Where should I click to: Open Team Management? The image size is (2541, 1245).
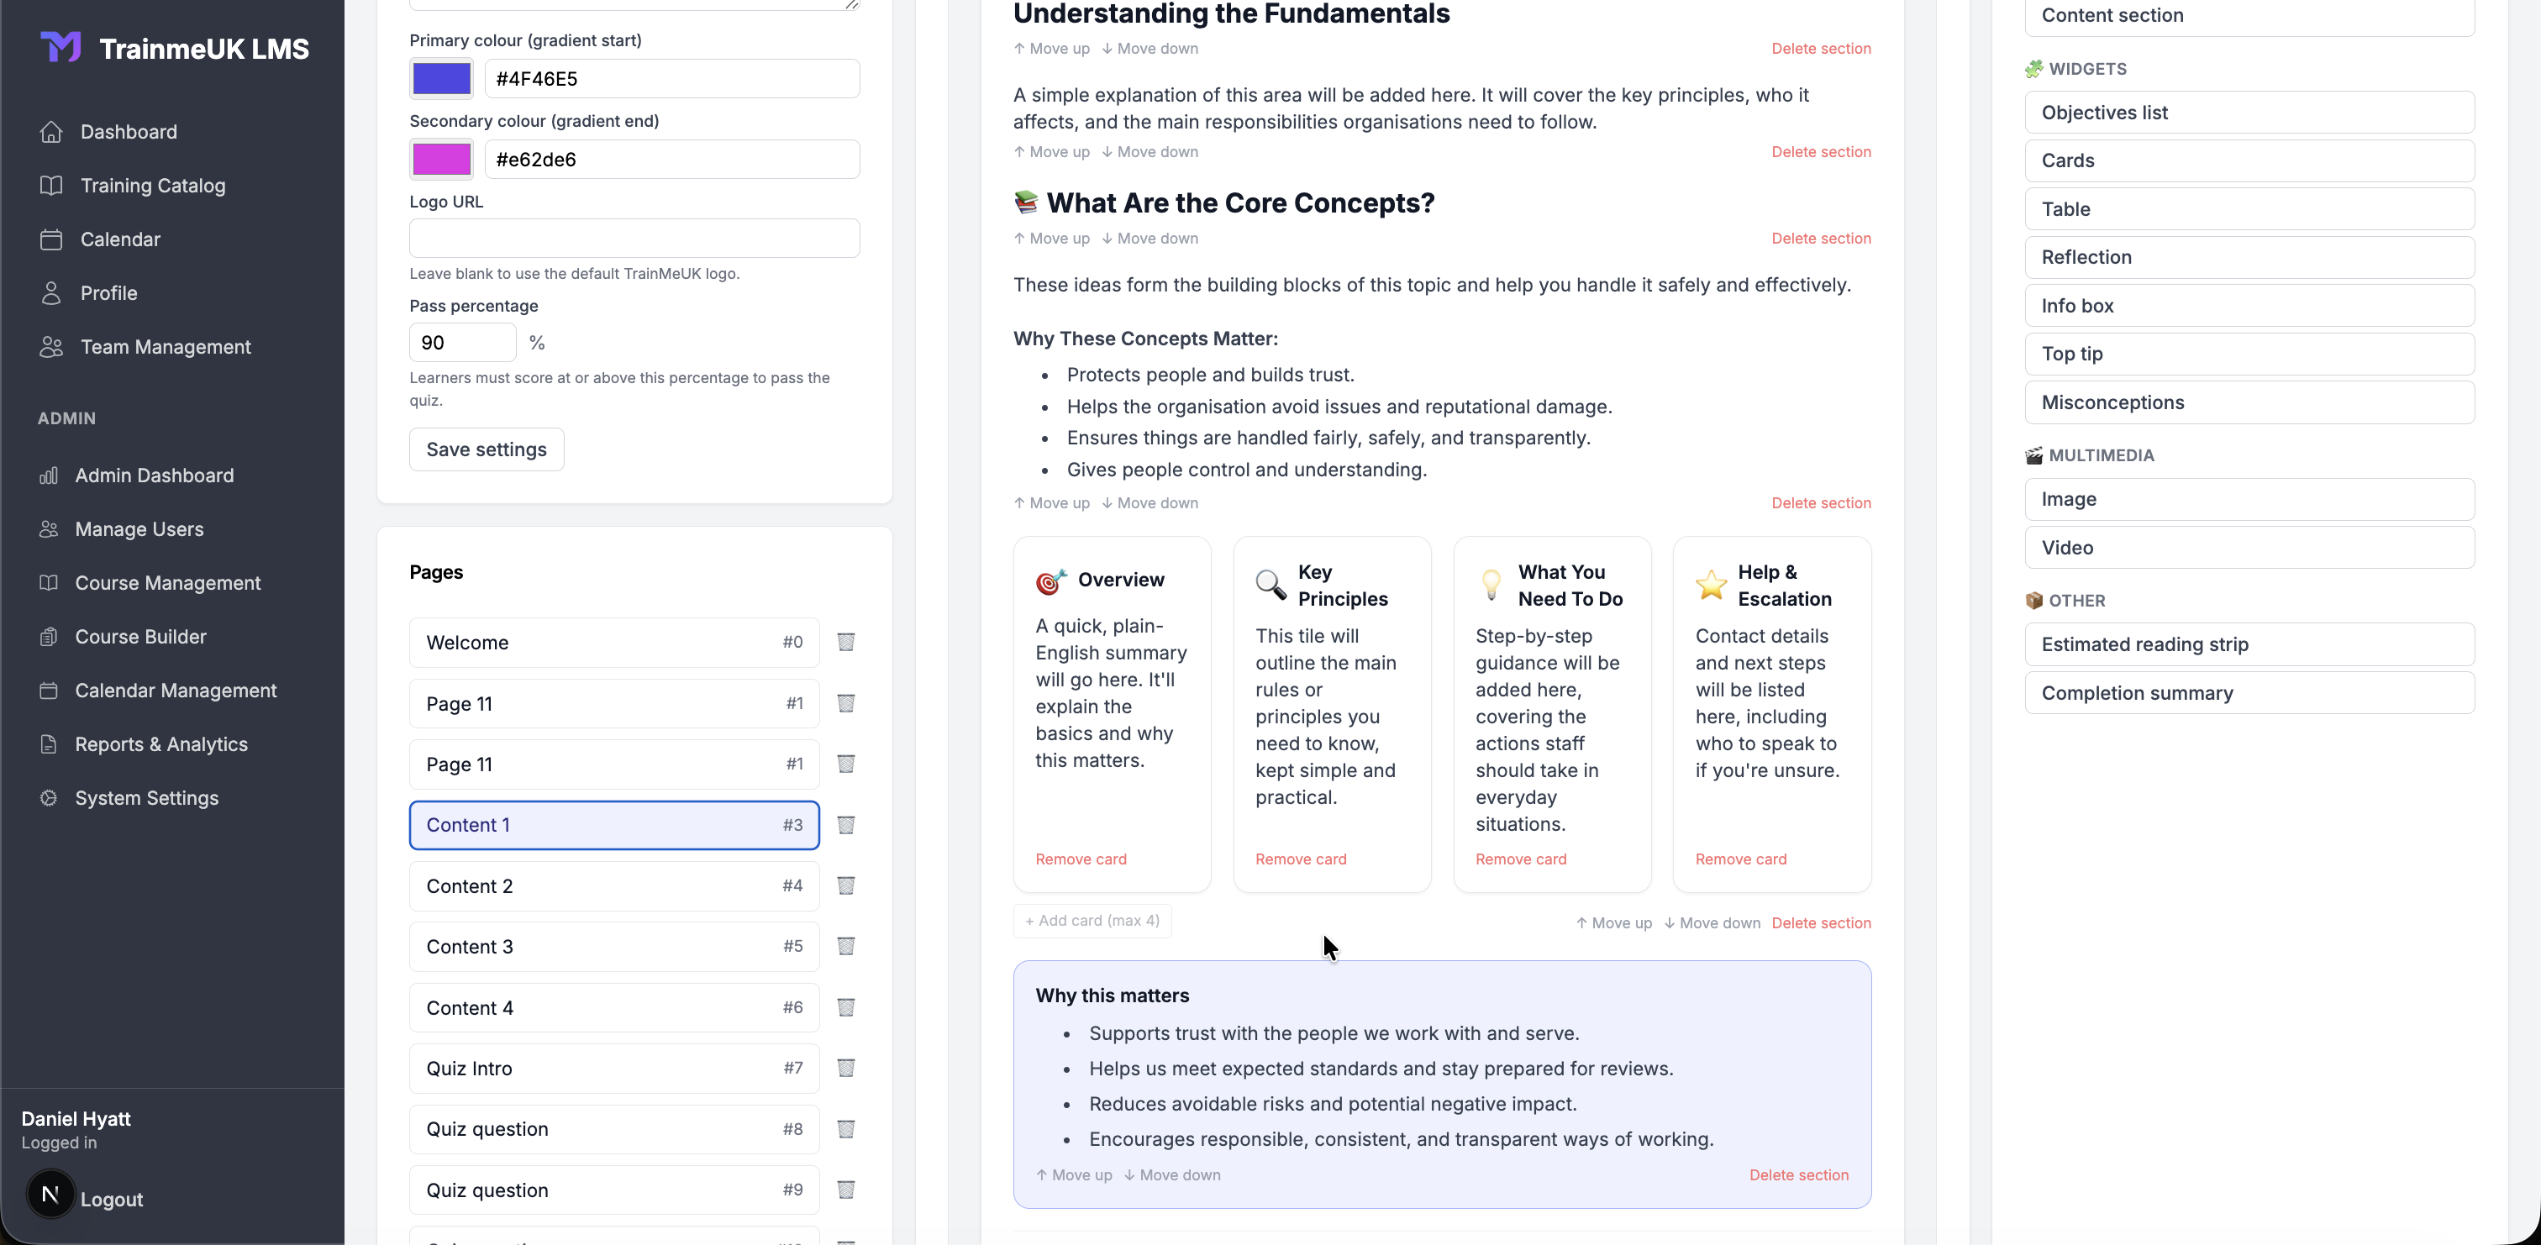click(x=164, y=346)
